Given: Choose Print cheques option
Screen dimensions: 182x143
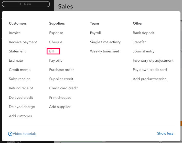Looking at the screenshot, I should pyautogui.click(x=60, y=98).
